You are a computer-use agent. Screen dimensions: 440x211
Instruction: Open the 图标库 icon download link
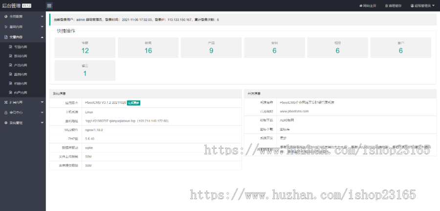point(284,129)
